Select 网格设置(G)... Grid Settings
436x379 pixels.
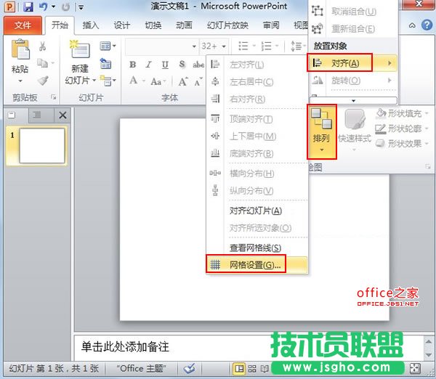(257, 265)
